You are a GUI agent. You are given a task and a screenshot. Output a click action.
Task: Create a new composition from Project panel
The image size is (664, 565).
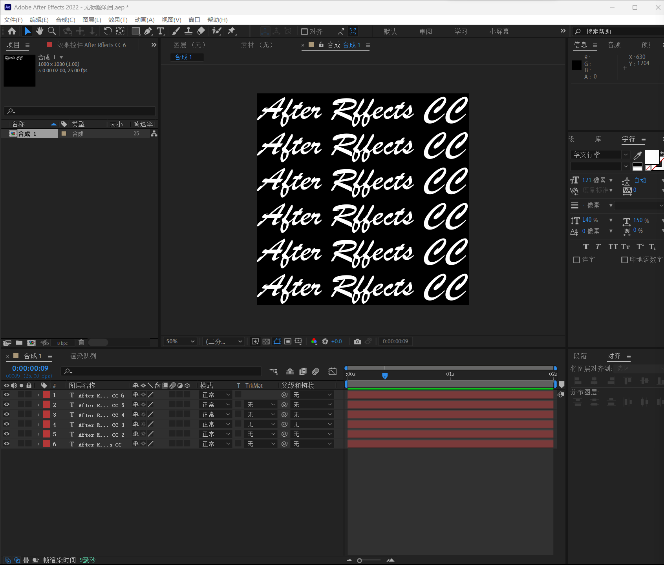[x=31, y=343]
